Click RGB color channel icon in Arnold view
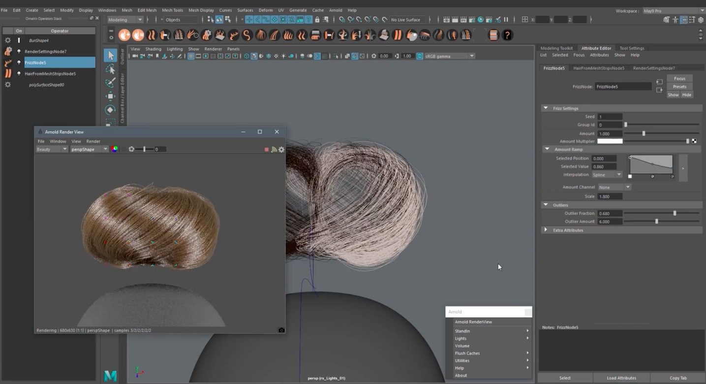Viewport: 706px width, 384px height. point(114,149)
